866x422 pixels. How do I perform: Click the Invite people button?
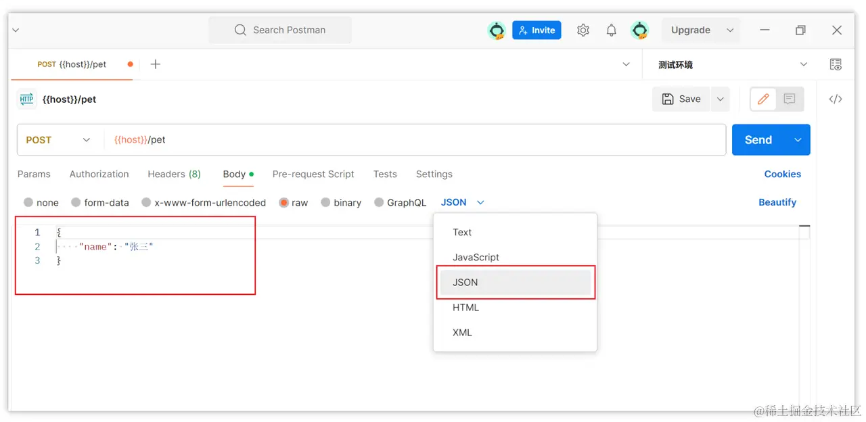537,30
